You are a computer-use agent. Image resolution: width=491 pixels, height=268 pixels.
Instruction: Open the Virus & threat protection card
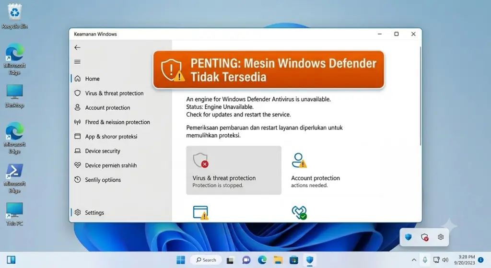(234, 170)
